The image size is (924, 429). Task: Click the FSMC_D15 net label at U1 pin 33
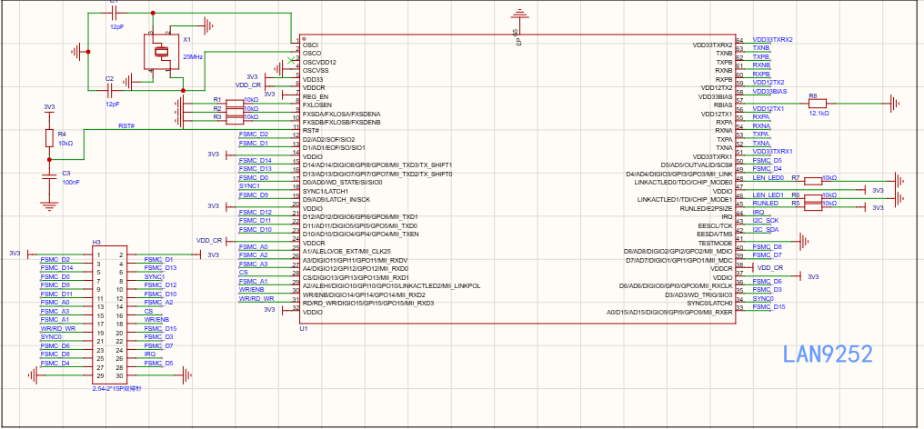[x=769, y=307]
